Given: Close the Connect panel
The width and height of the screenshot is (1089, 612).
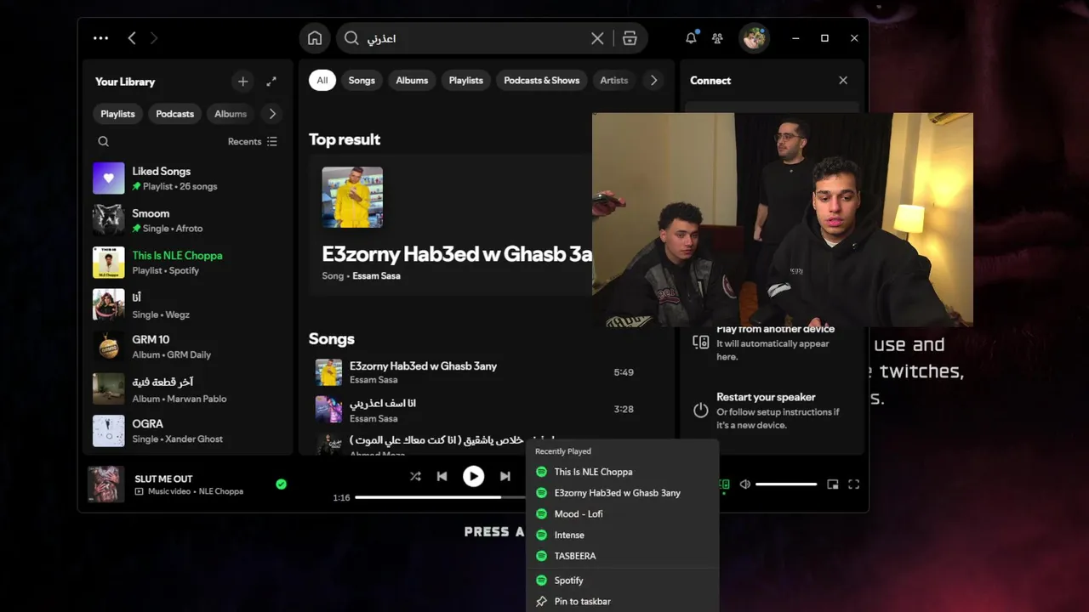Looking at the screenshot, I should [x=843, y=81].
